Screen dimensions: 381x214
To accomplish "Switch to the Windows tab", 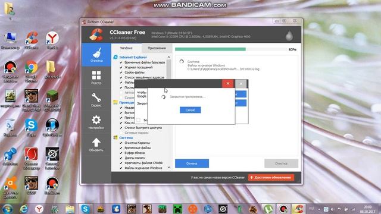I will (x=126, y=48).
